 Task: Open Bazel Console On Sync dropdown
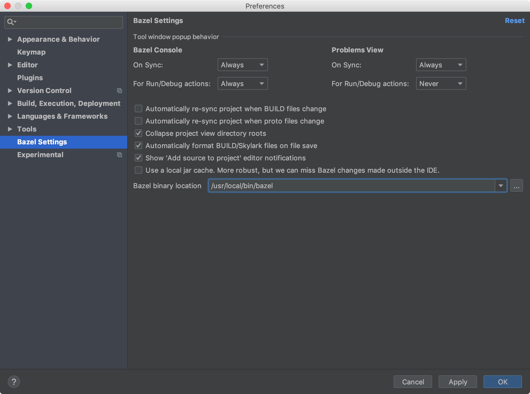[242, 65]
